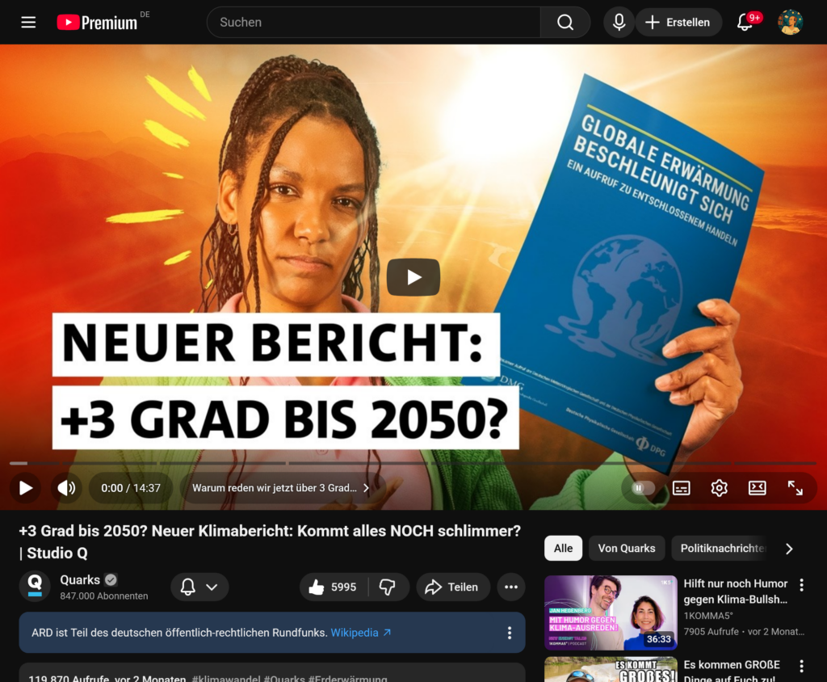This screenshot has width=827, height=682.
Task: Switch to theater mode view
Action: tap(757, 488)
